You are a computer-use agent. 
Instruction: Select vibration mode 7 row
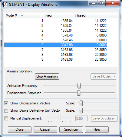click(56, 50)
